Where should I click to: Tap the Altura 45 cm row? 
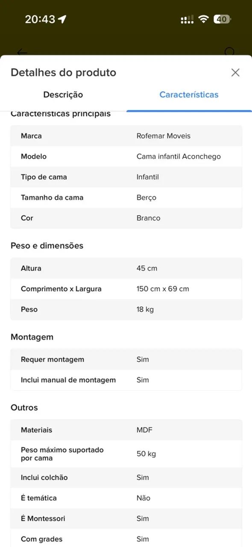(126, 268)
